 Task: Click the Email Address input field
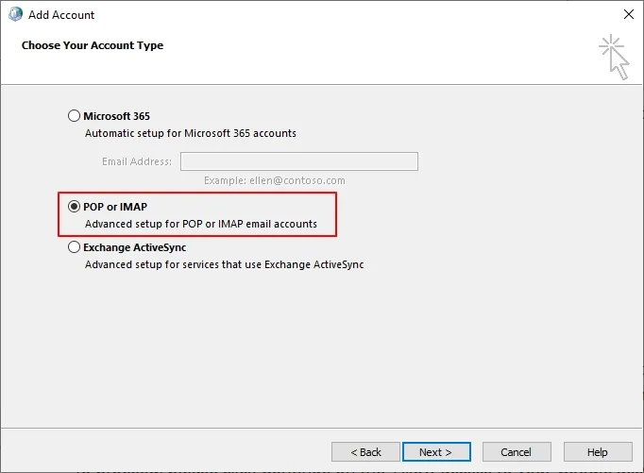pyautogui.click(x=298, y=161)
